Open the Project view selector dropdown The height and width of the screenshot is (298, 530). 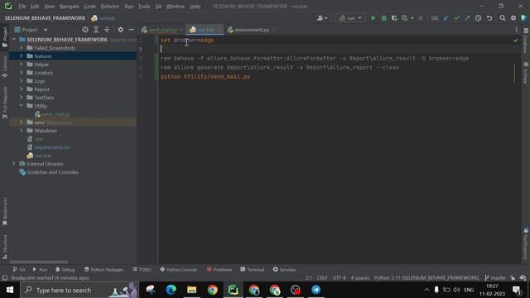click(x=31, y=30)
